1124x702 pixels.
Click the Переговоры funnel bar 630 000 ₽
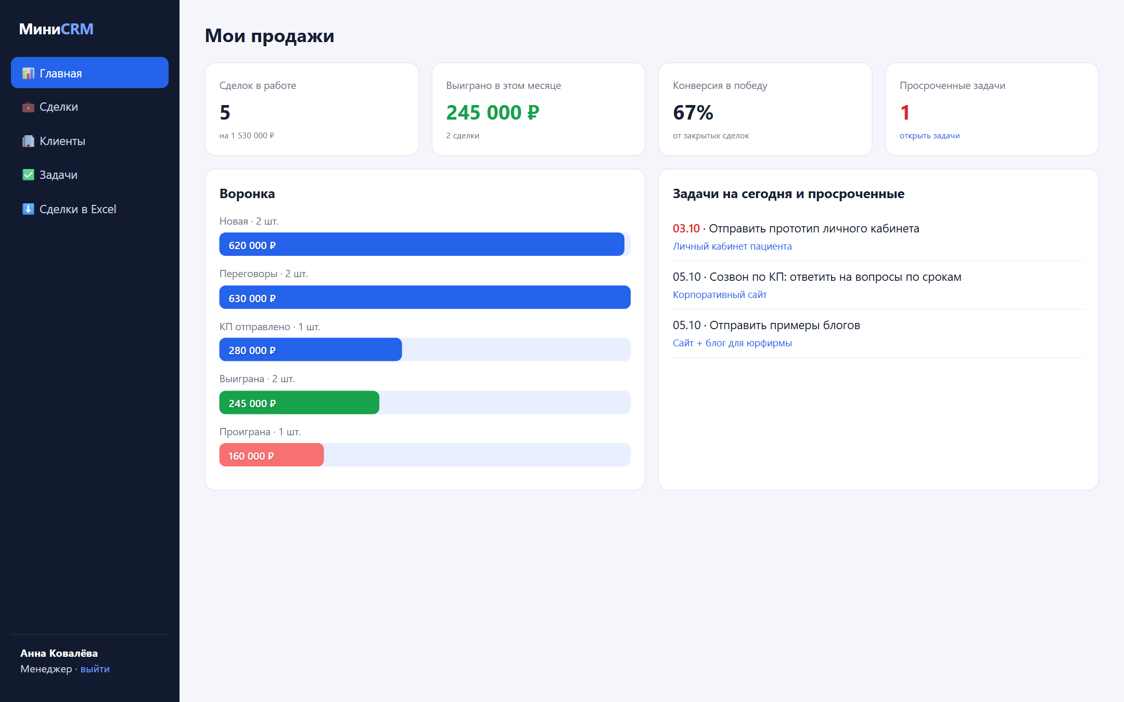[425, 297]
